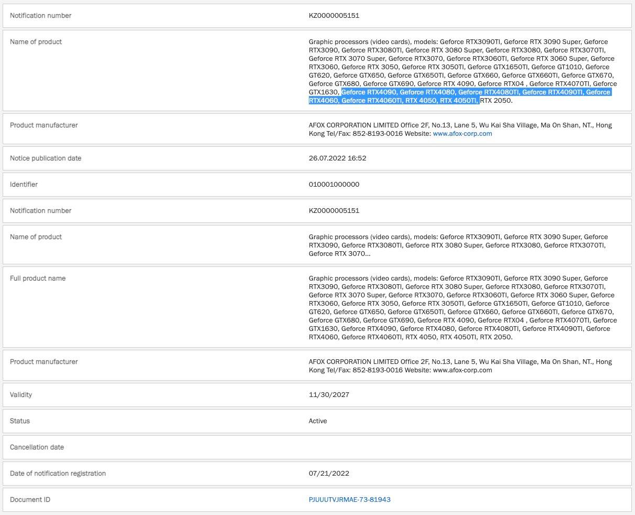This screenshot has width=635, height=515.
Task: Click the notice publication date value 26.07.2022 16:52
Action: coord(337,158)
